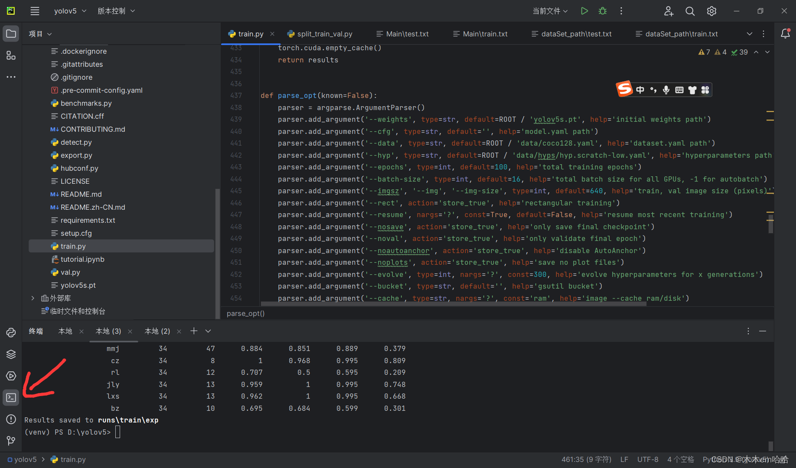Open the 当前文件 run configuration dropdown
Viewport: 796px width, 468px height.
pyautogui.click(x=550, y=11)
